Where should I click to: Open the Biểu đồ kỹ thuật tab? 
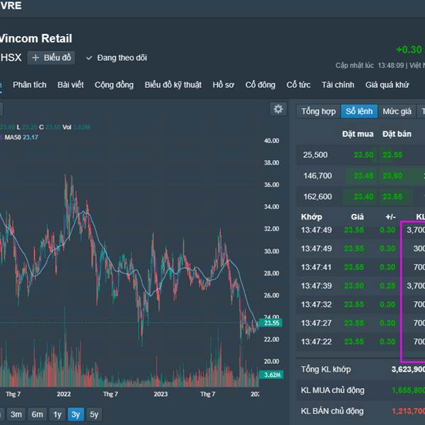pyautogui.click(x=173, y=85)
